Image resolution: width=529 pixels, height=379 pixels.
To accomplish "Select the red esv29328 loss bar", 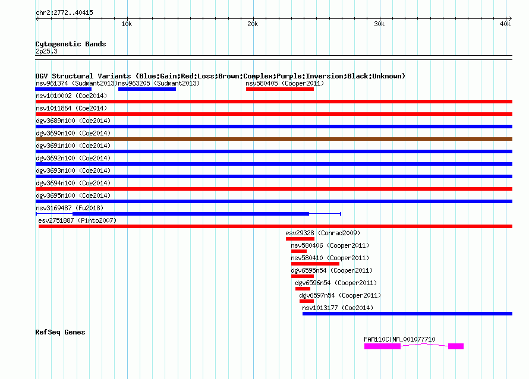I will coord(300,239).
